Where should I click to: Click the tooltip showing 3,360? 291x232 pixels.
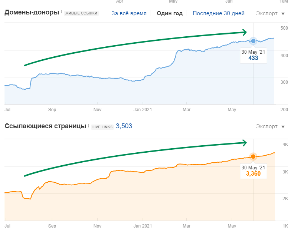coord(253,170)
